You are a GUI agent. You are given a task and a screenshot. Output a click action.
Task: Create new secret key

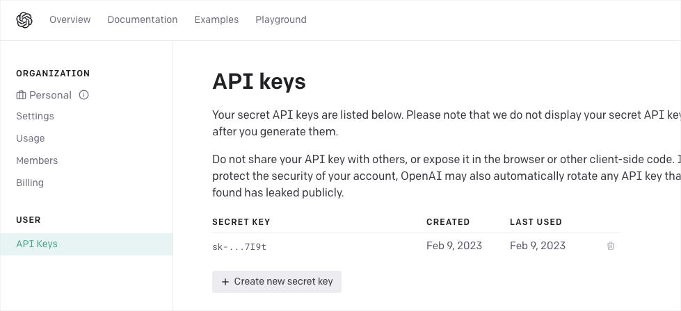[277, 282]
